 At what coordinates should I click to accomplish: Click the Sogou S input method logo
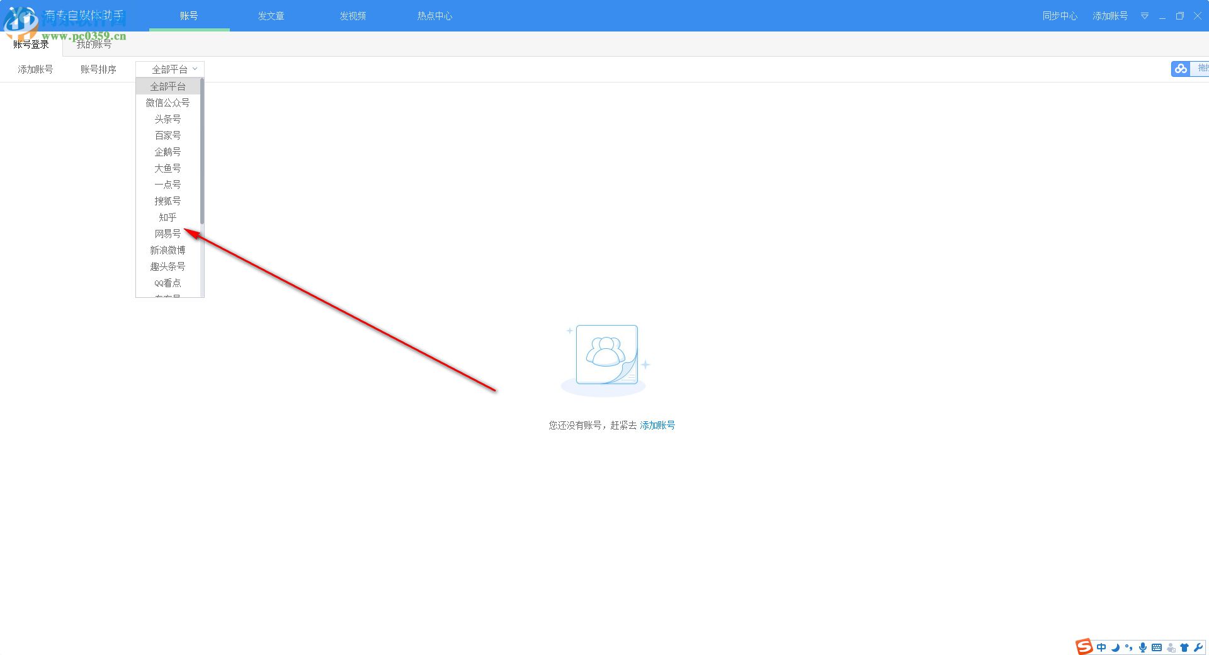[1084, 647]
